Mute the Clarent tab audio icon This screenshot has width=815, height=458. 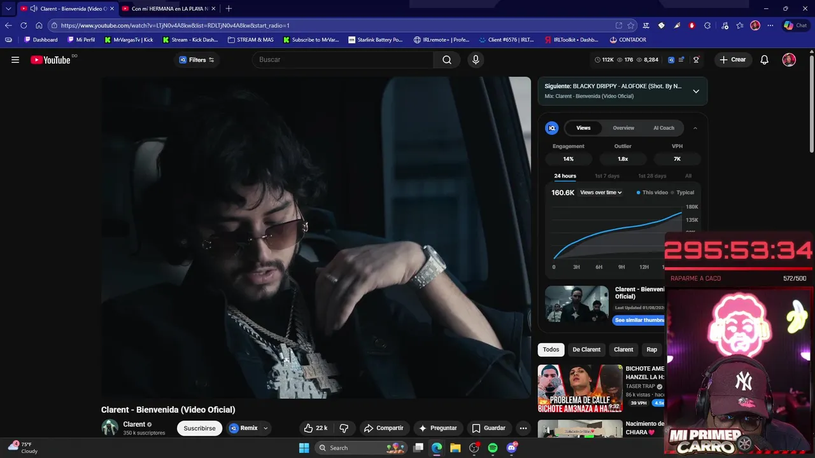[x=34, y=8]
